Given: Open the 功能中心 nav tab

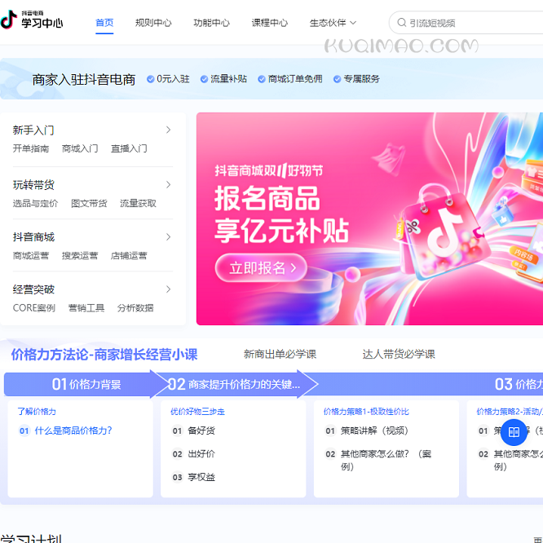Looking at the screenshot, I should coord(212,23).
